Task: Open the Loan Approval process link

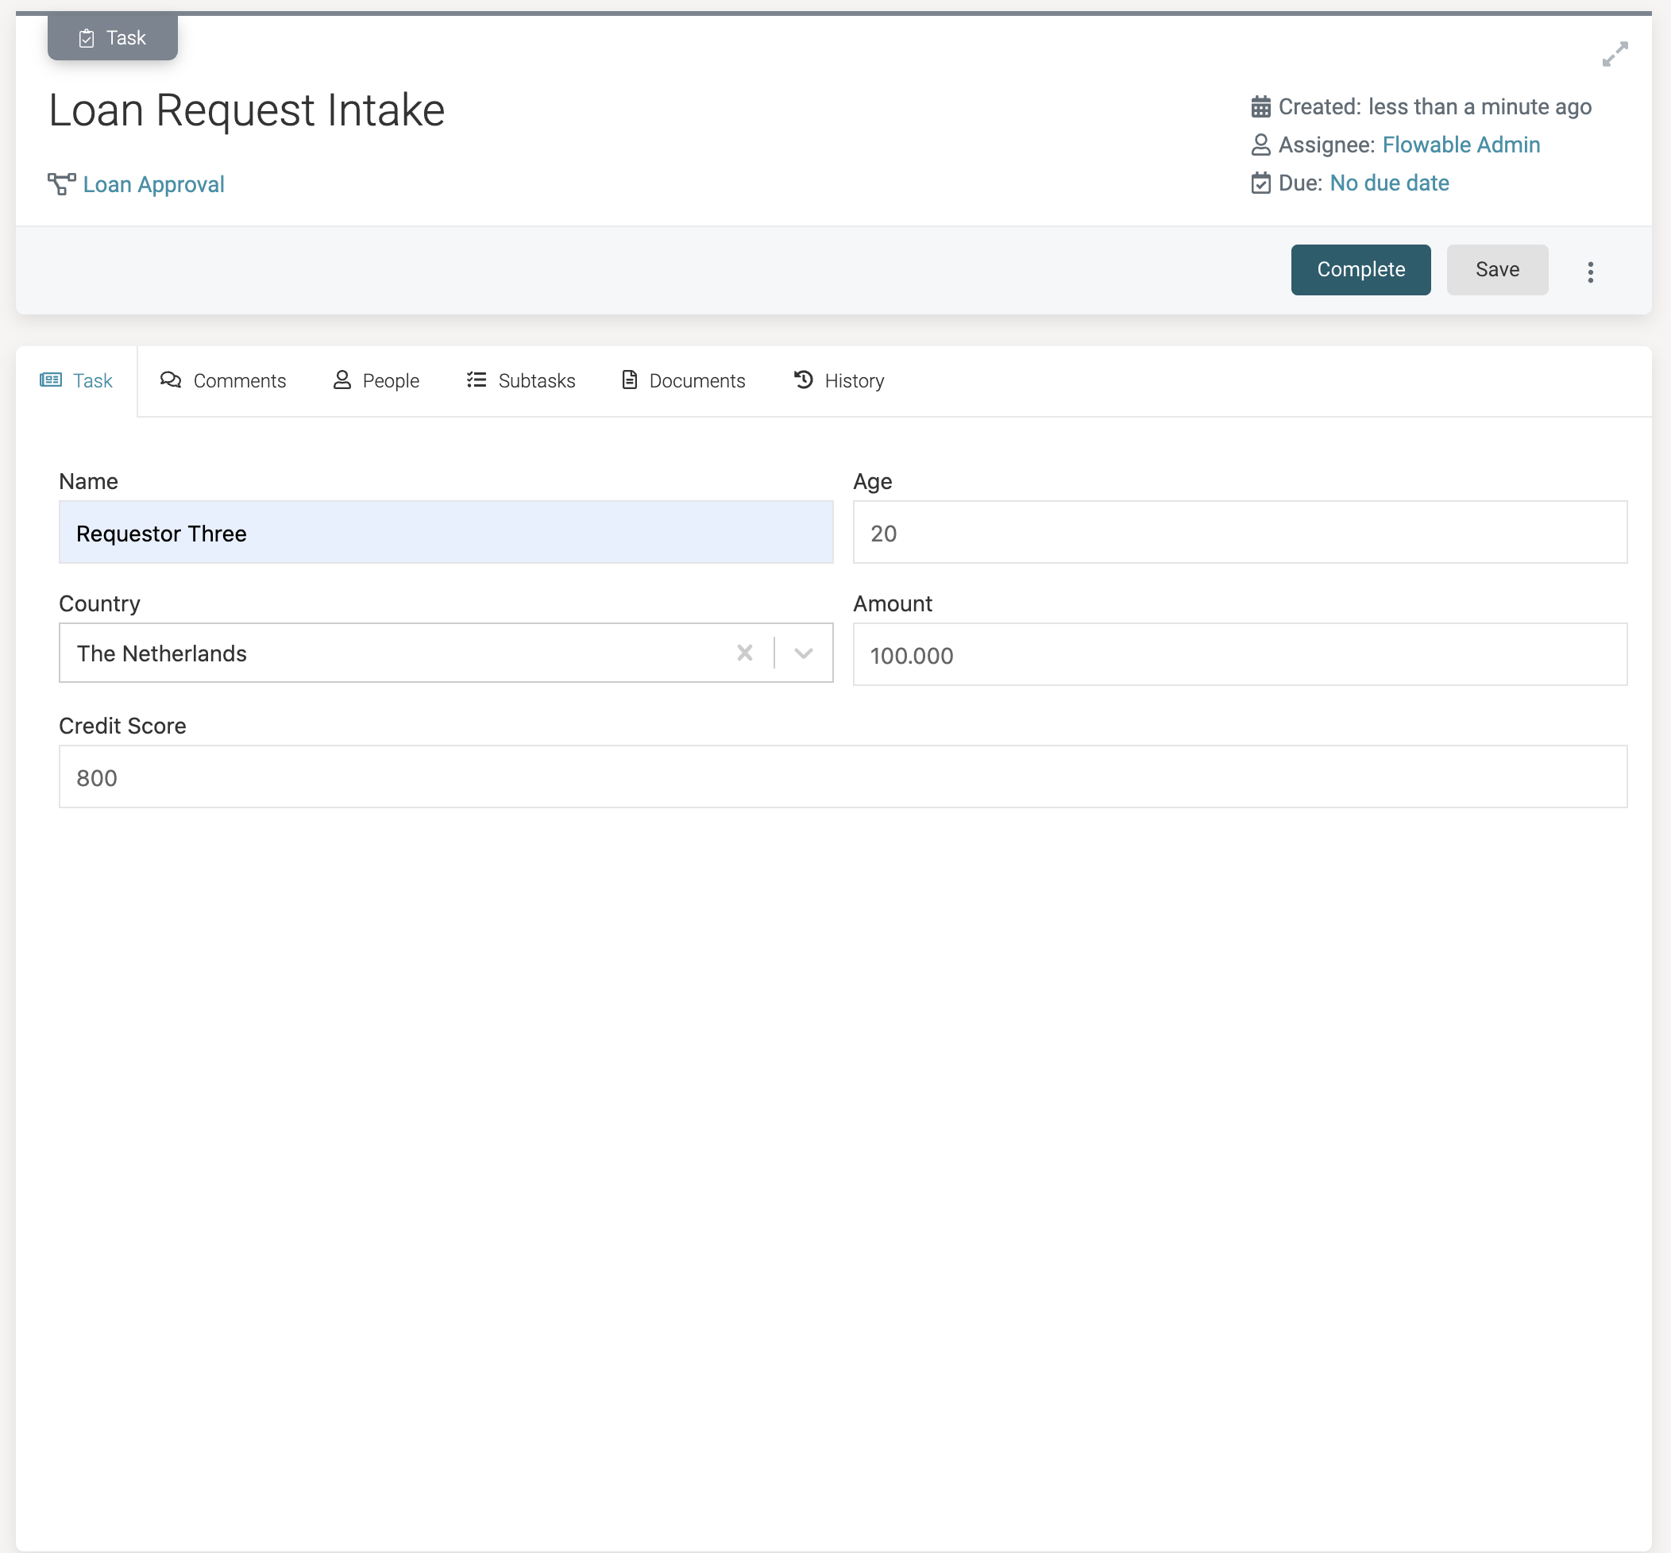Action: pyautogui.click(x=153, y=184)
